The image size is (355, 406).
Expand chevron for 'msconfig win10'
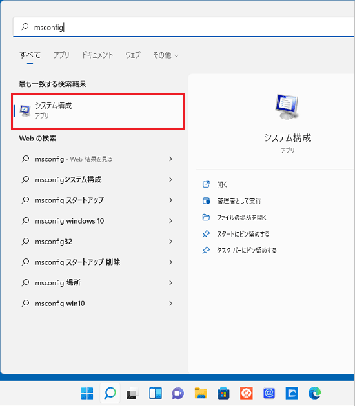pyautogui.click(x=170, y=304)
